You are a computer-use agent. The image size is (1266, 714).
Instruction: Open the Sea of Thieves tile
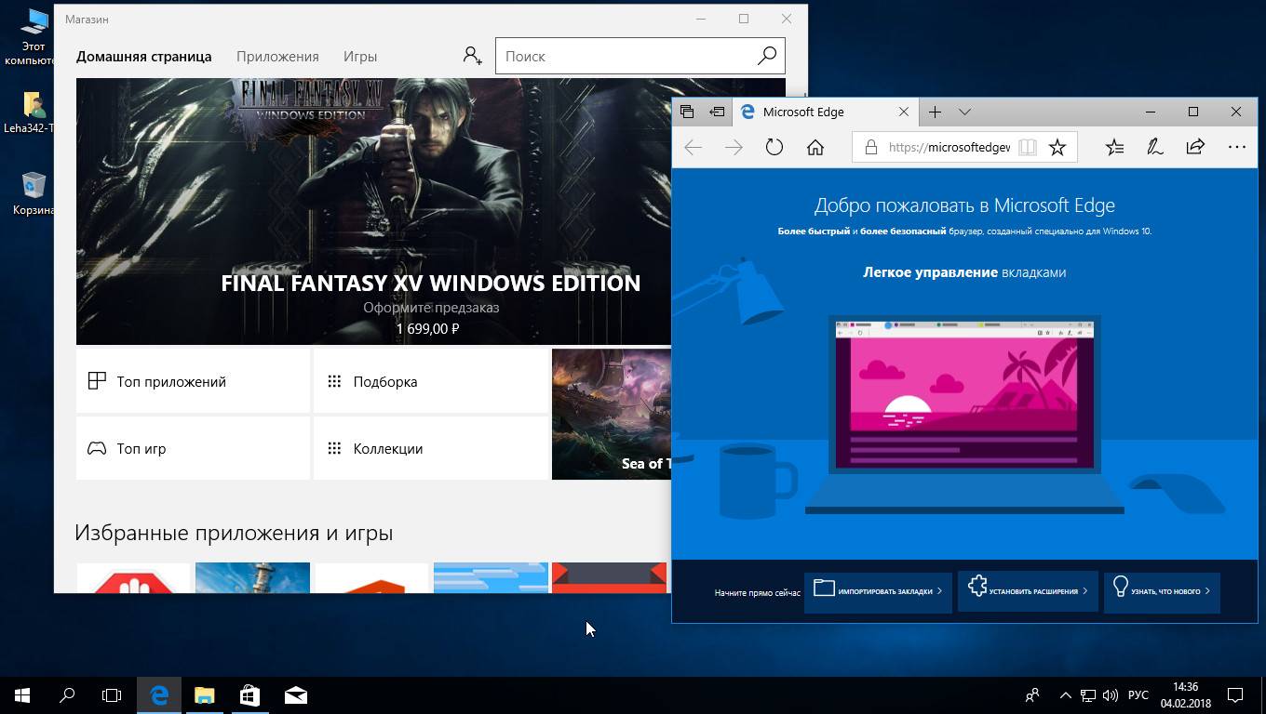(612, 414)
